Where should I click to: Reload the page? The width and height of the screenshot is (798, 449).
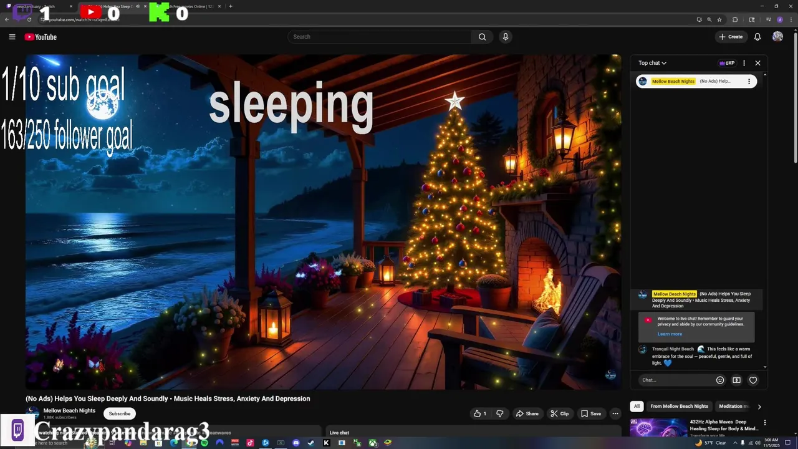[29, 19]
